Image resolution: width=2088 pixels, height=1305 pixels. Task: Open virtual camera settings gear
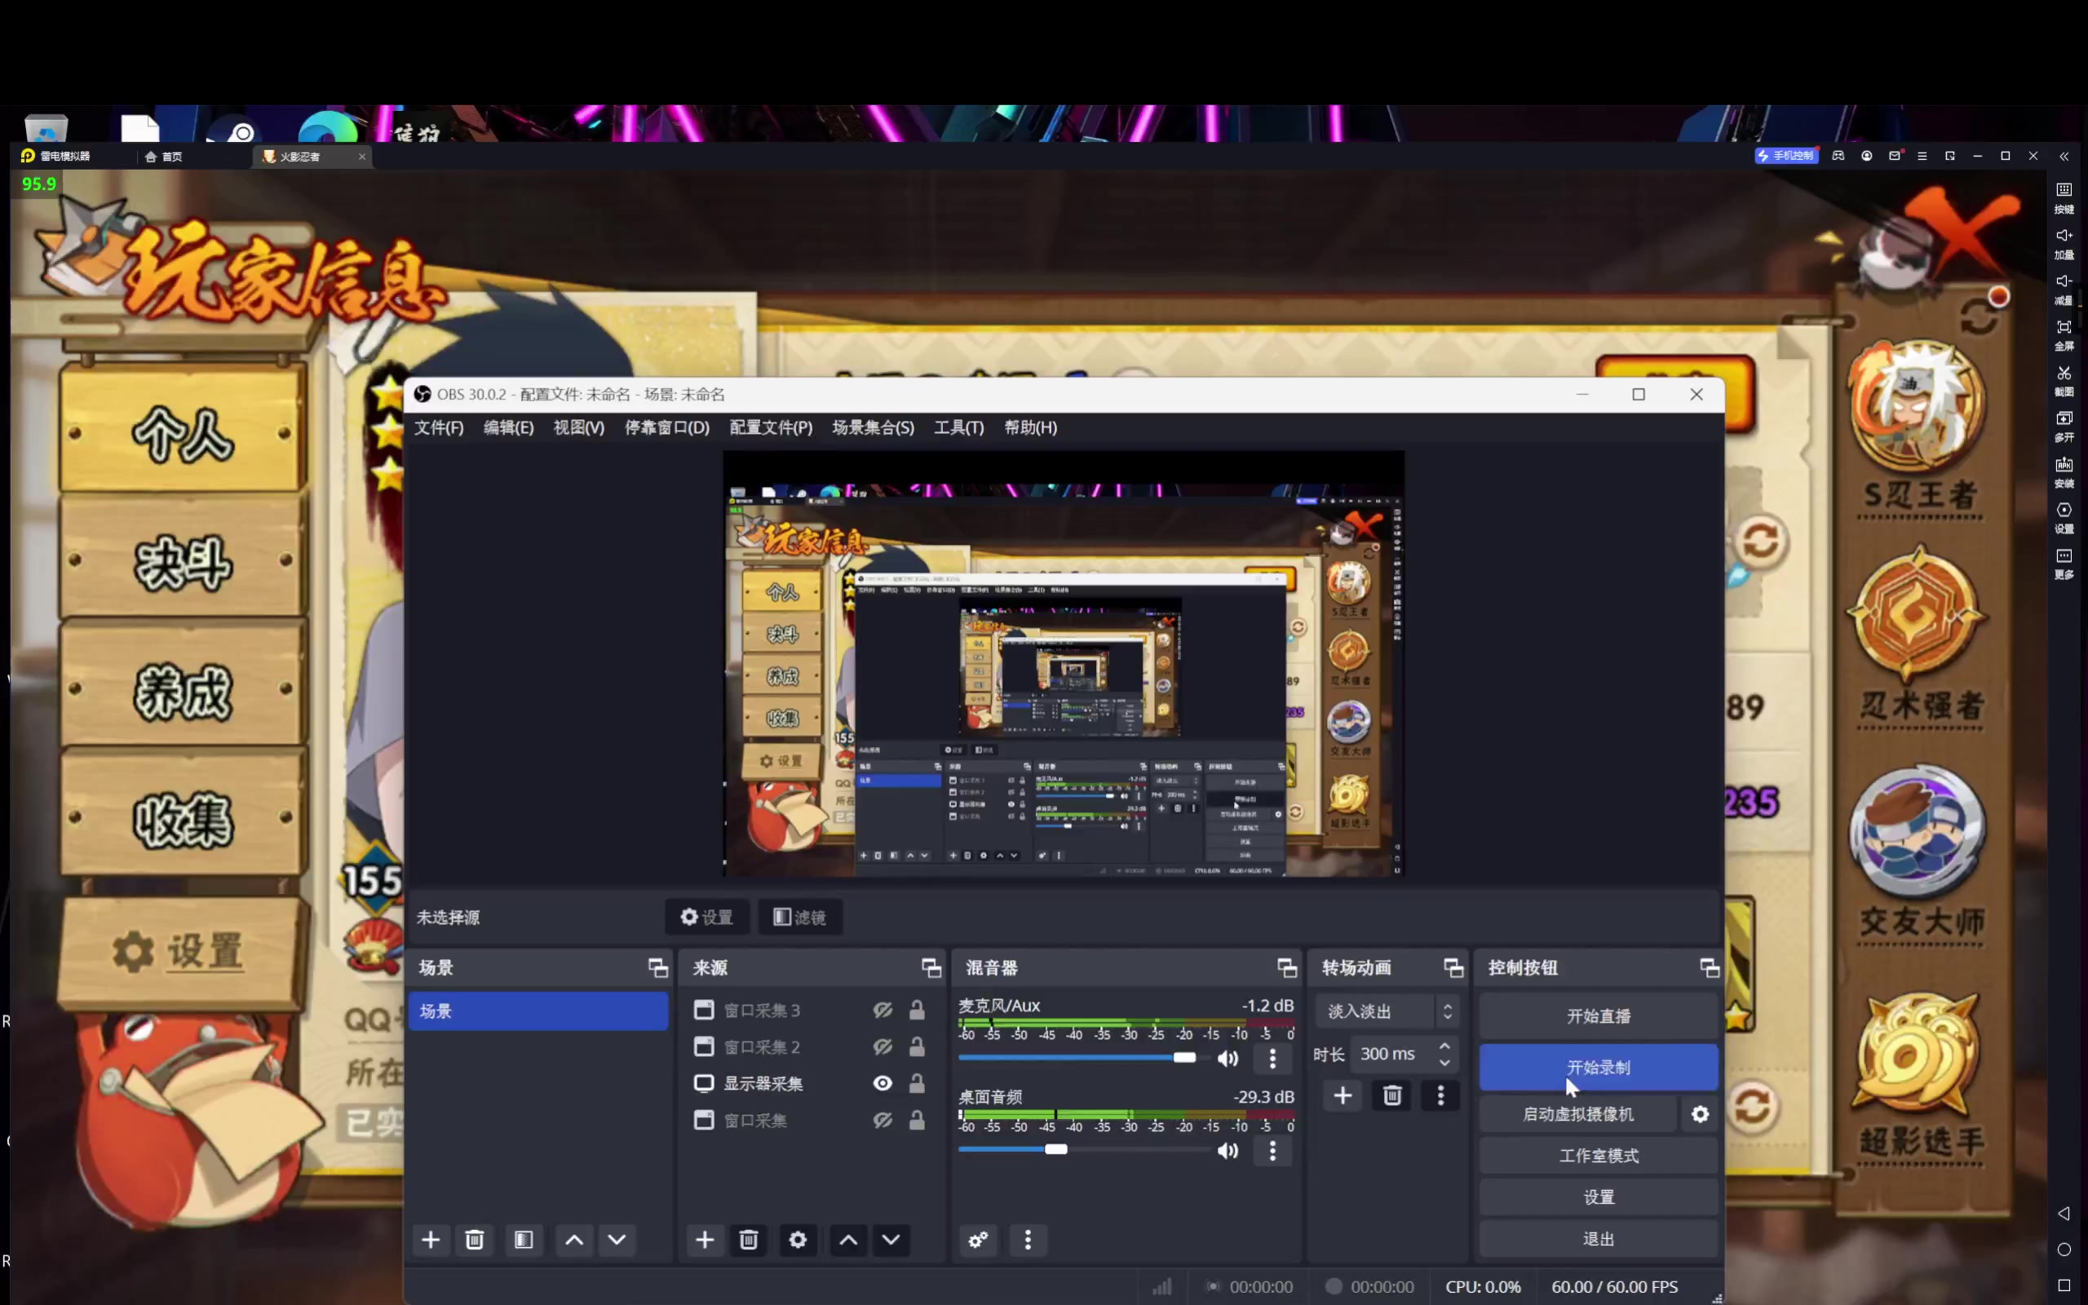tap(1701, 1114)
